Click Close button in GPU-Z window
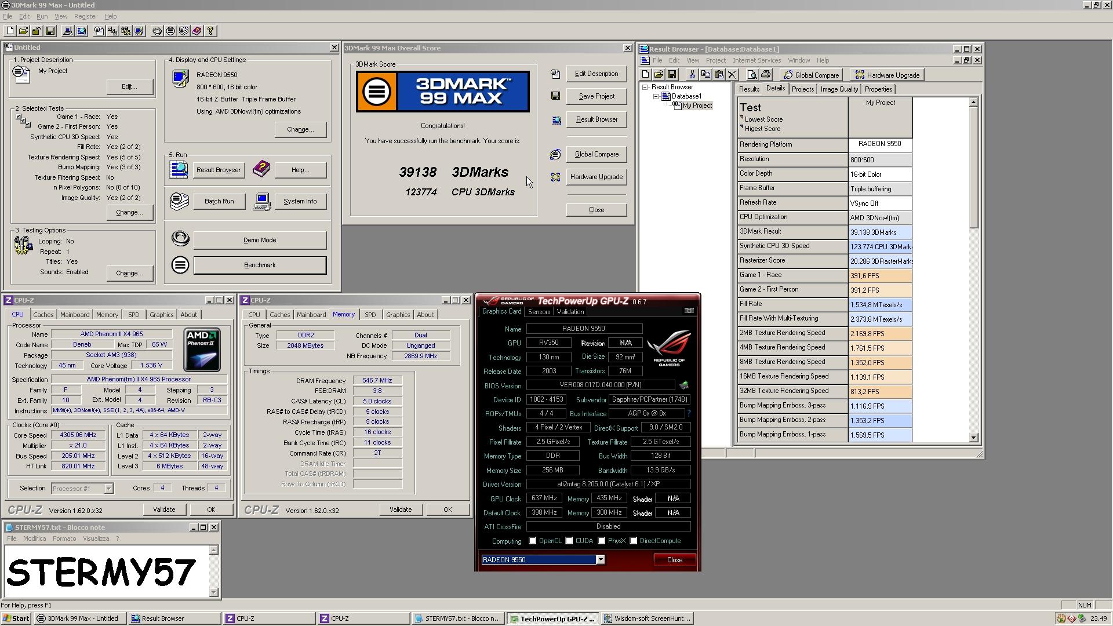Viewport: 1113px width, 626px height. click(675, 560)
